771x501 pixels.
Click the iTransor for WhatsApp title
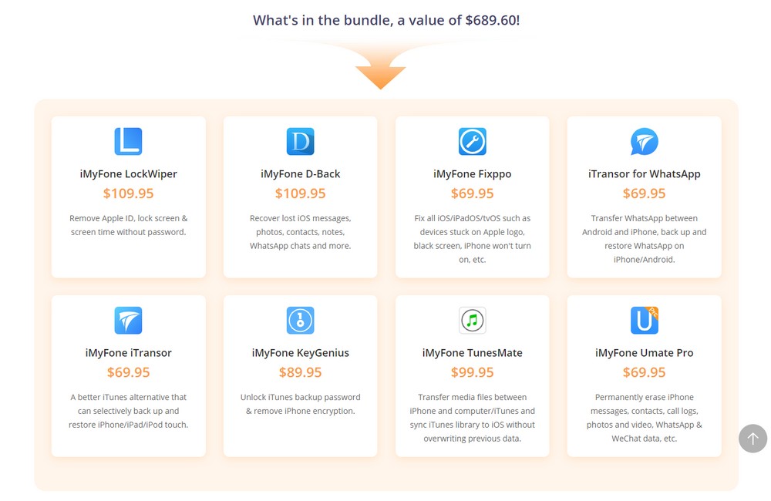(644, 174)
